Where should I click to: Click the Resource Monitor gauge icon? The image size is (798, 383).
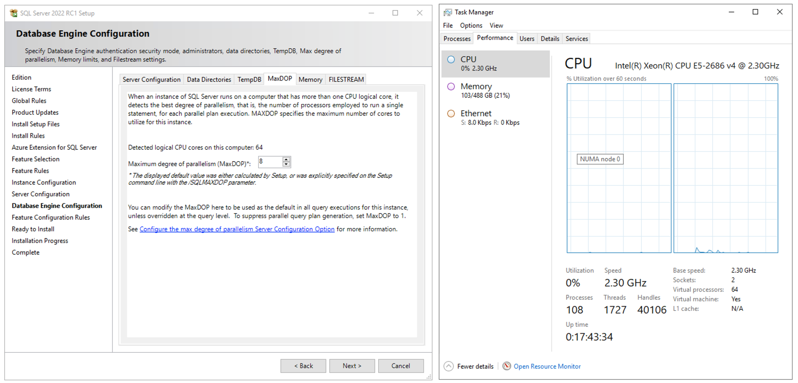(x=507, y=366)
